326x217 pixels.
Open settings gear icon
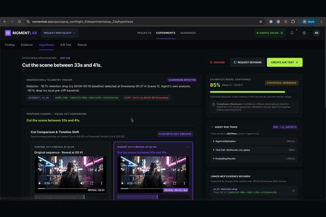pyautogui.click(x=304, y=33)
